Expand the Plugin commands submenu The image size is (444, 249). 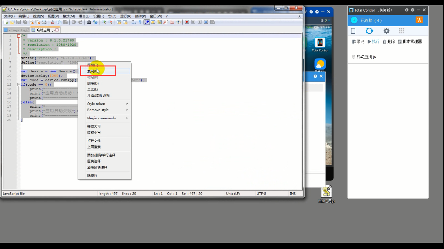pos(104,118)
